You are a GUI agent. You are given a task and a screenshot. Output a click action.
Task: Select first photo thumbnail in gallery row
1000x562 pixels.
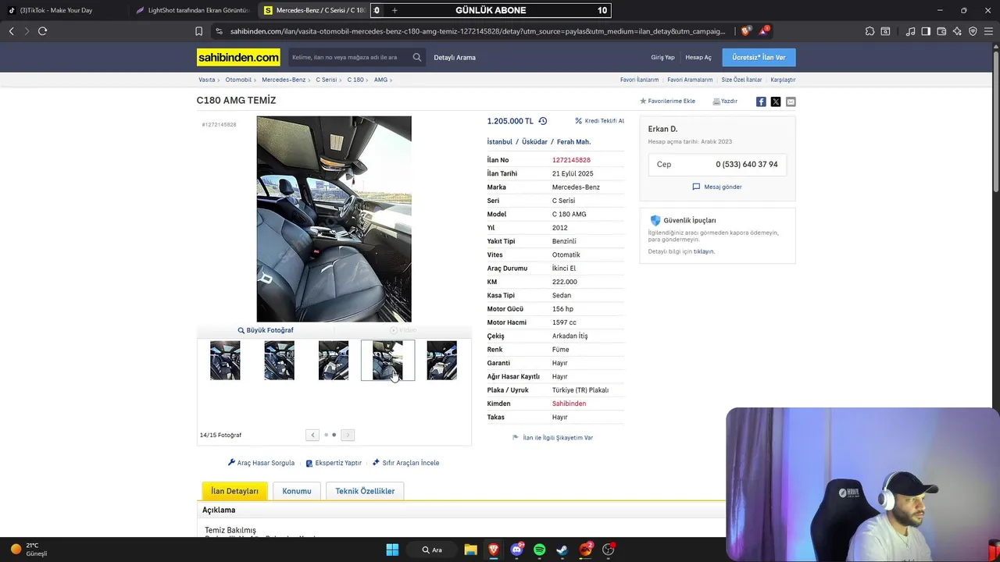click(x=225, y=361)
